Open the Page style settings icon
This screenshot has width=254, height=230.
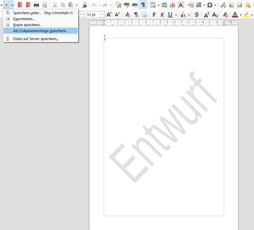(x=144, y=15)
